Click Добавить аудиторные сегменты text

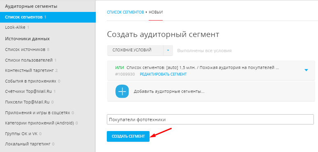(169, 91)
